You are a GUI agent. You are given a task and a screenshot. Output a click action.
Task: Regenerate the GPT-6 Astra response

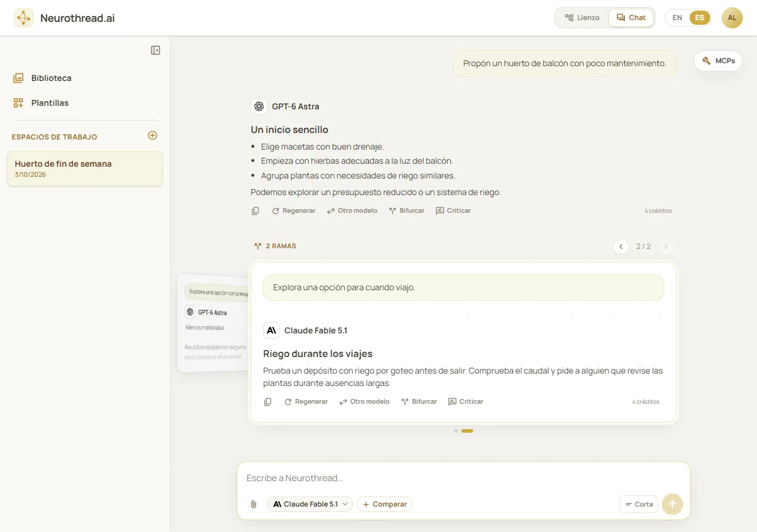(x=293, y=210)
